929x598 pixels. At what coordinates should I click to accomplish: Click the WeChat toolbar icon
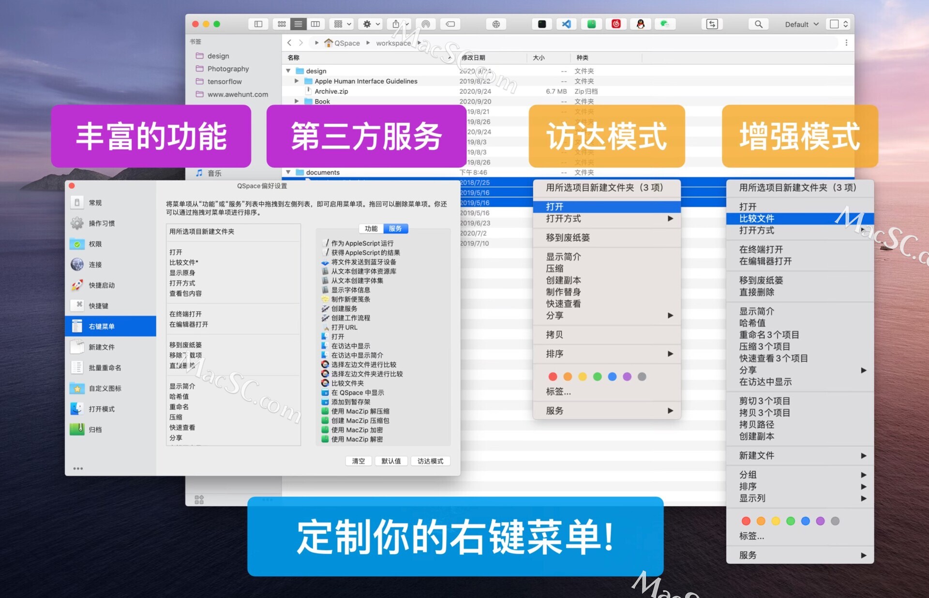tap(665, 24)
